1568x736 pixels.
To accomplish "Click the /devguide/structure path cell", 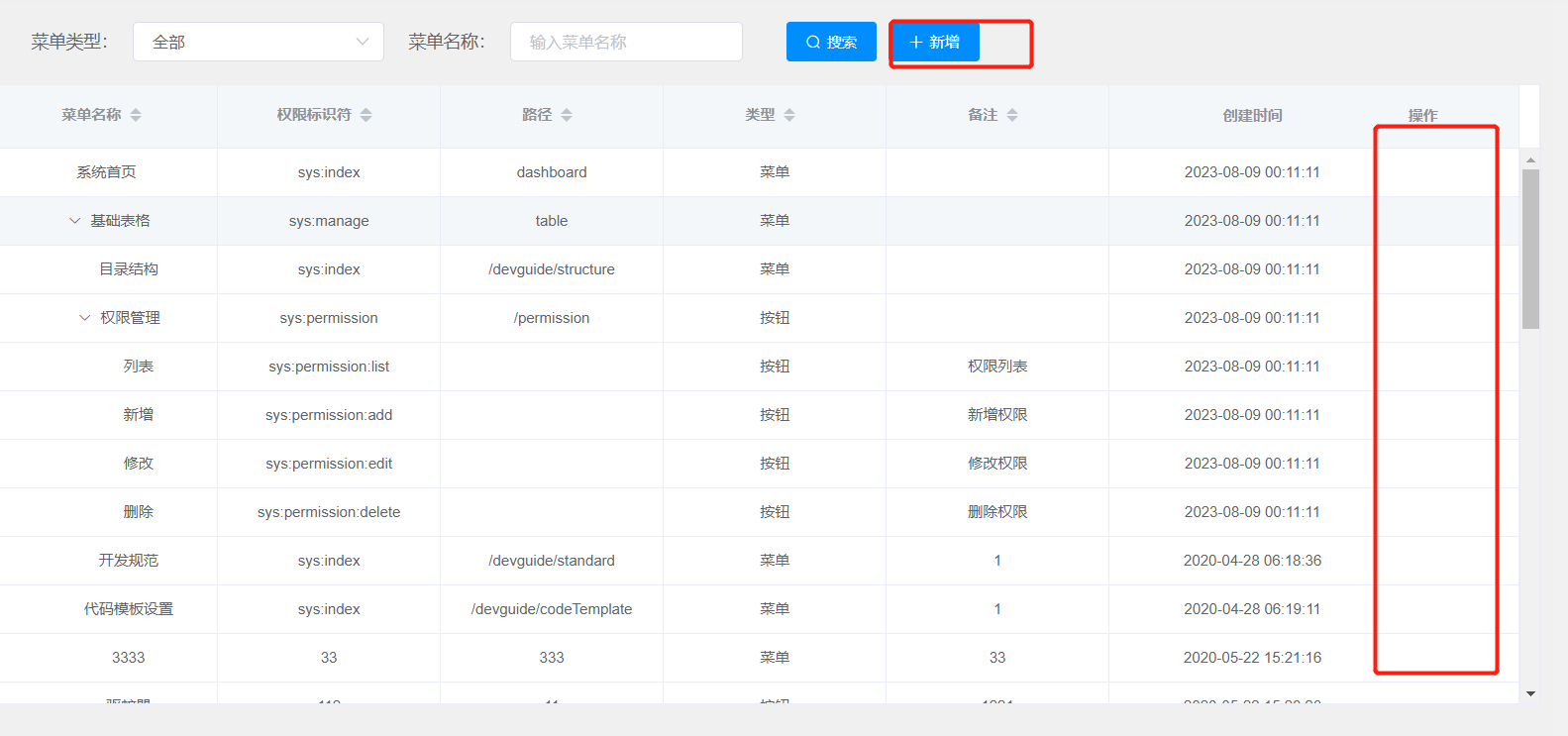I will click(x=552, y=269).
